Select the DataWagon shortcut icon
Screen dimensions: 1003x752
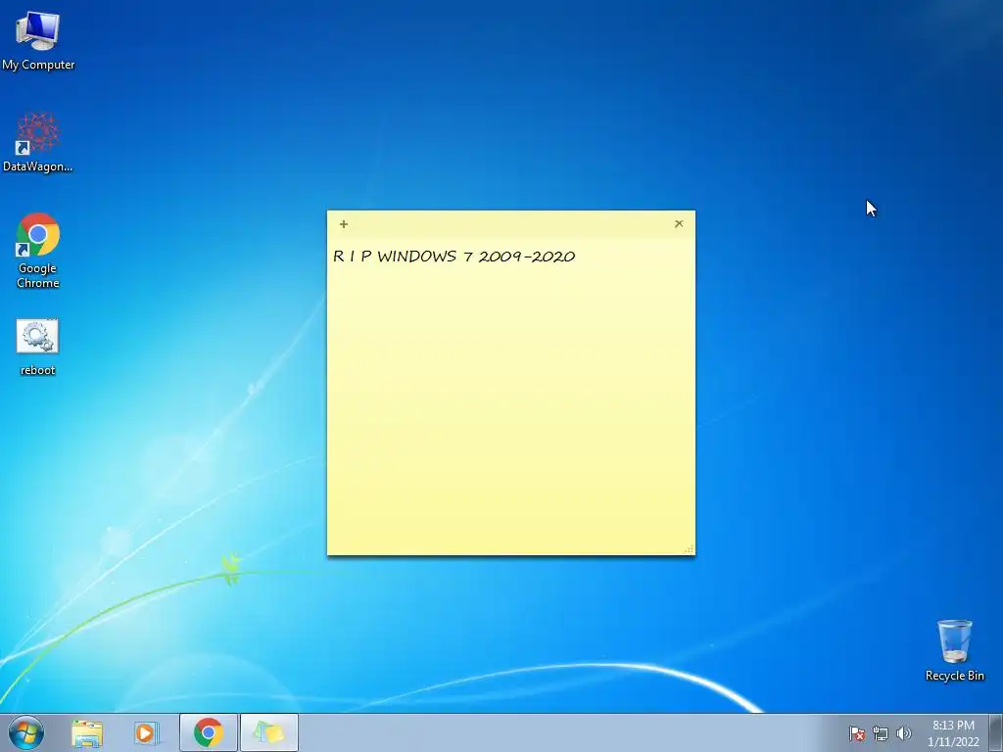click(x=38, y=142)
